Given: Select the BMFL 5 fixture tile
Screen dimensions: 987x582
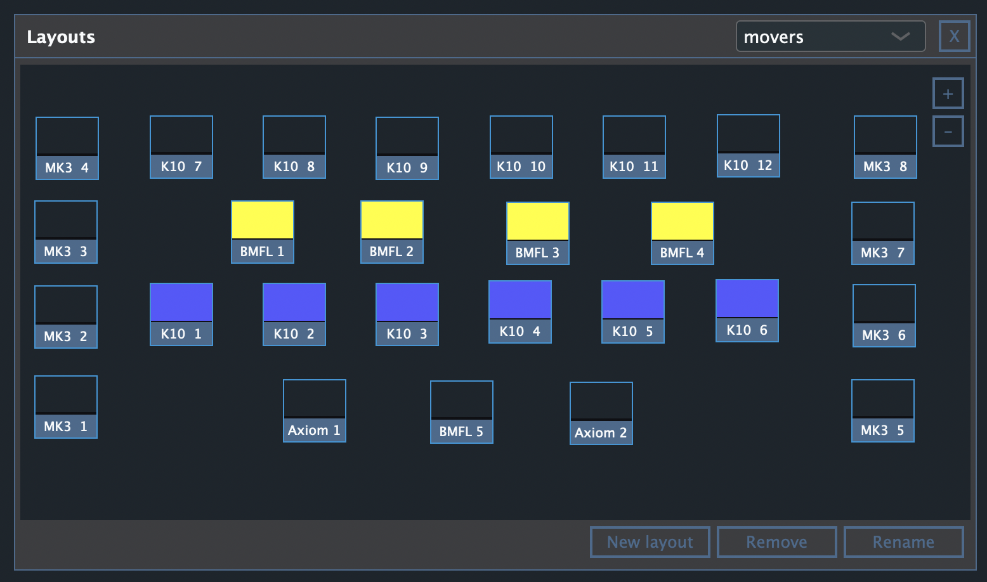Looking at the screenshot, I should point(462,411).
